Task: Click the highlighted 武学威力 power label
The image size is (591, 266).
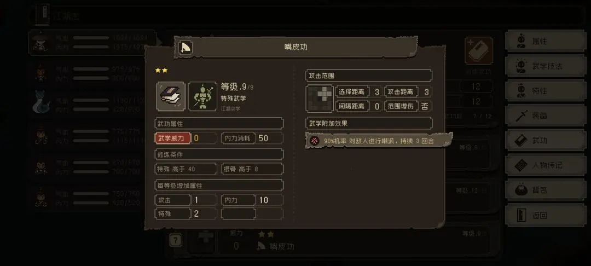Action: coord(173,138)
